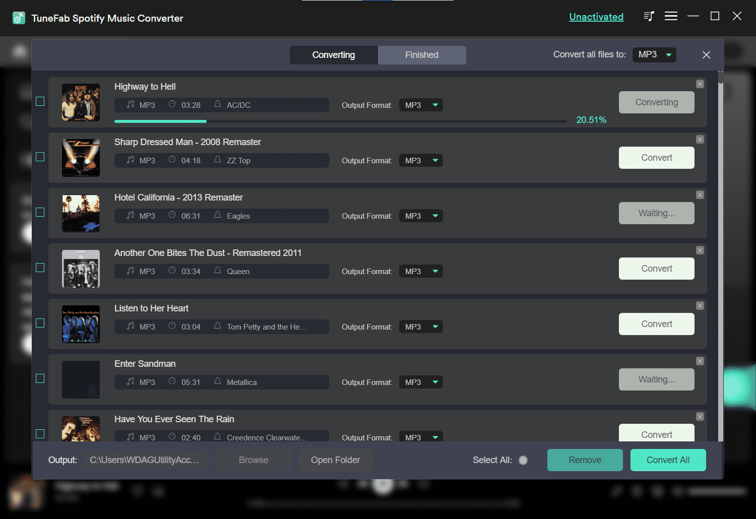Remove Highway to Hell from list

700,84
